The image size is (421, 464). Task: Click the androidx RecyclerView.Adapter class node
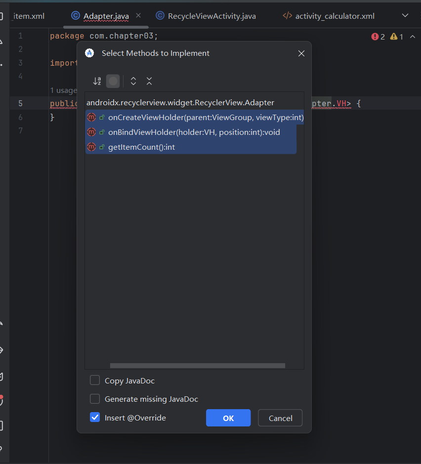tap(180, 102)
